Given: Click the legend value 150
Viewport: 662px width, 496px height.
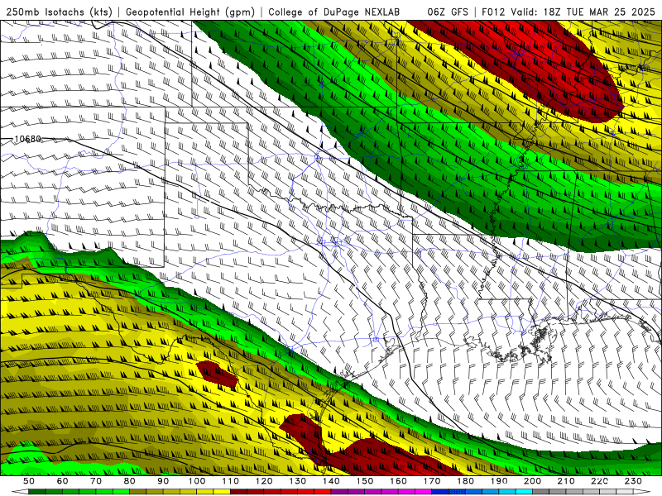Looking at the screenshot, I should (x=365, y=481).
